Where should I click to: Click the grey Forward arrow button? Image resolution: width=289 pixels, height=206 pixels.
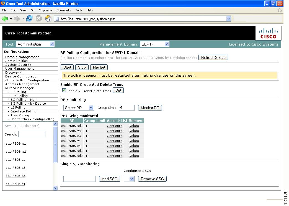[17, 19]
